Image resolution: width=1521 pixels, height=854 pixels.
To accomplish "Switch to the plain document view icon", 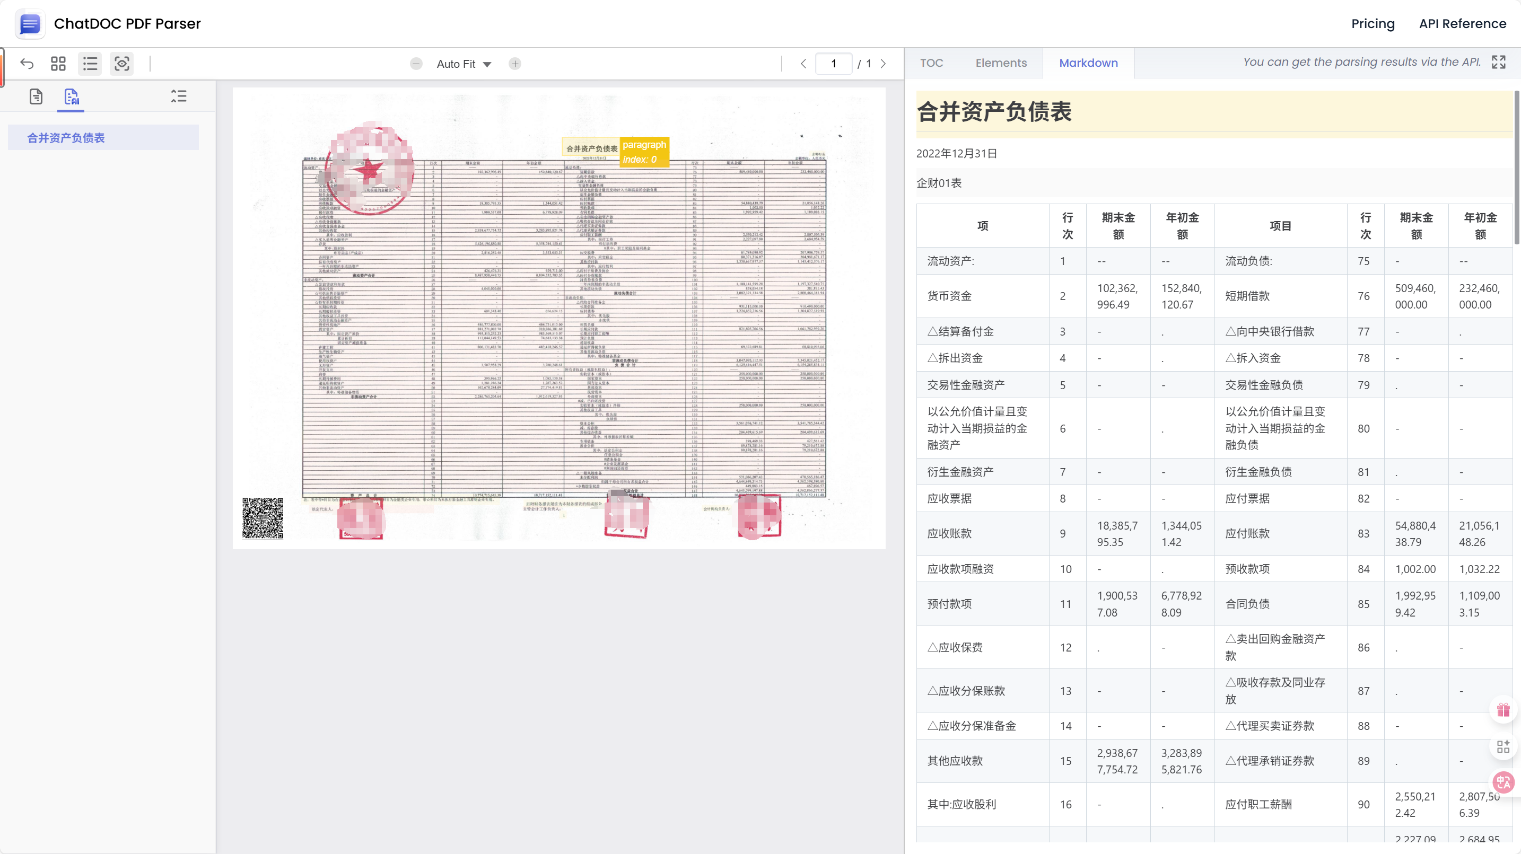I will point(36,96).
